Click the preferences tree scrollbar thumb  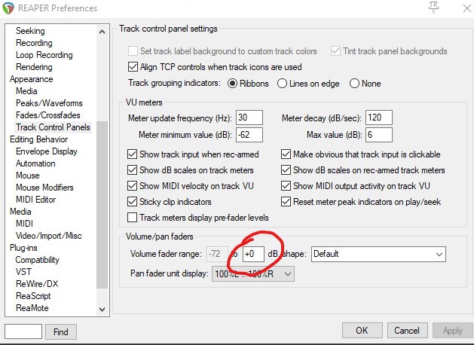[x=102, y=205]
